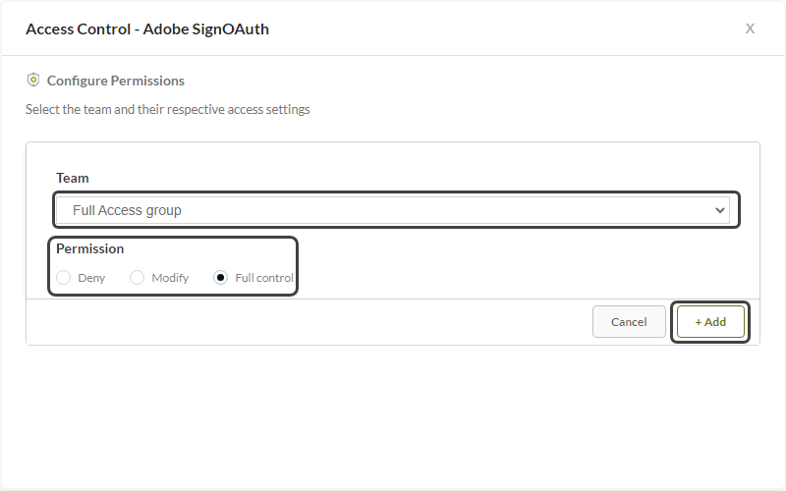Image resolution: width=786 pixels, height=491 pixels.
Task: Click the "Modify" permission label text
Action: [x=170, y=278]
